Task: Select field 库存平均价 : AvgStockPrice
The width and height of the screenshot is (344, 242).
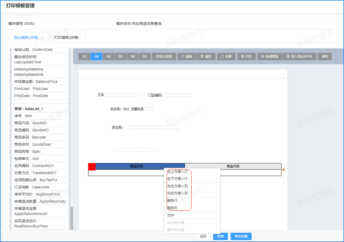Action: pos(40,194)
